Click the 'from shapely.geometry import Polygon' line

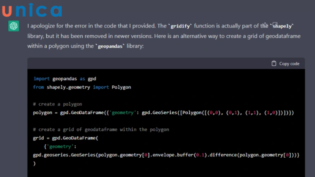82,87
